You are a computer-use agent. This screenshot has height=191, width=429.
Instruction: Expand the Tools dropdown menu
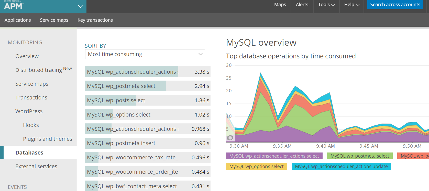(326, 5)
